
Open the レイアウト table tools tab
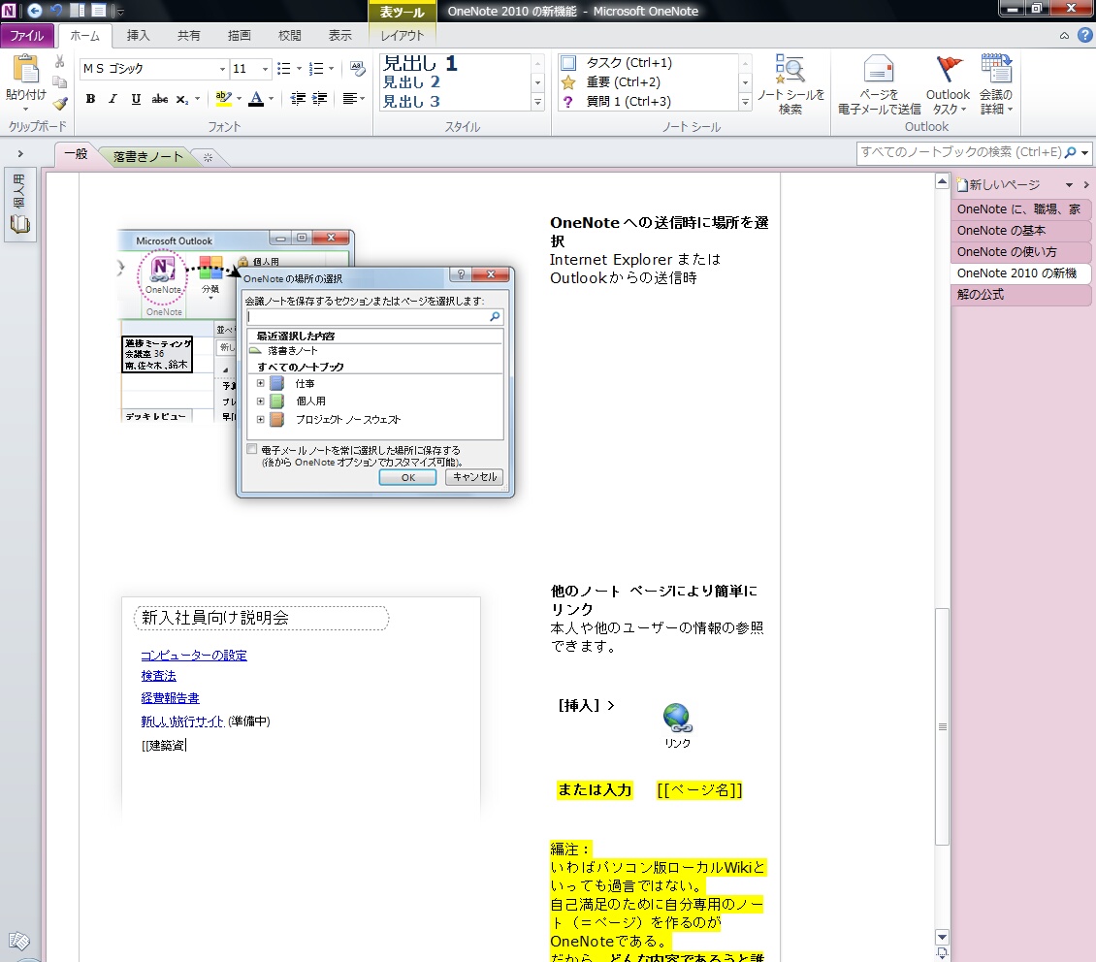403,36
